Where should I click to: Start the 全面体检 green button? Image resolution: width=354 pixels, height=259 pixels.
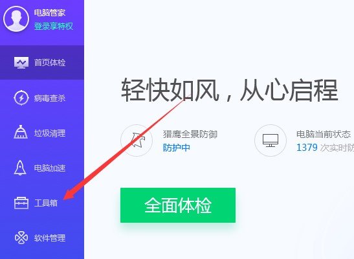178,205
